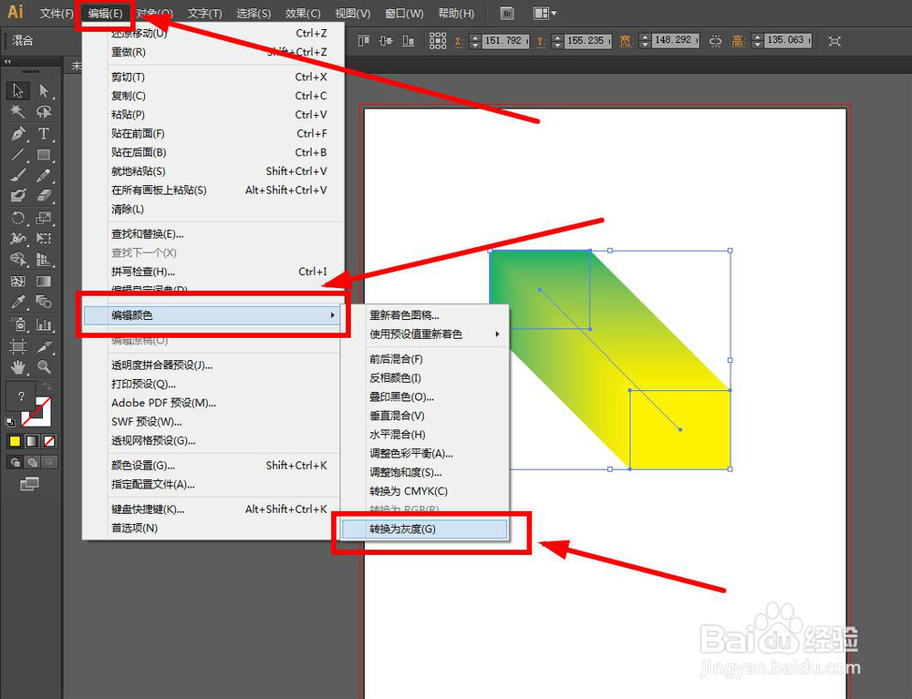Select the Type tool
This screenshot has height=699, width=912.
(x=43, y=132)
